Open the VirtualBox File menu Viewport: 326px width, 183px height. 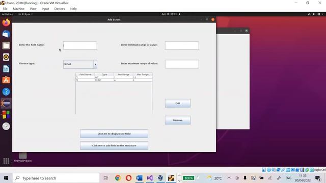pyautogui.click(x=5, y=9)
